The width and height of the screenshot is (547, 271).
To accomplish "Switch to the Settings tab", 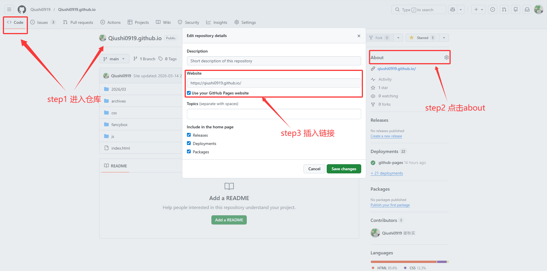I will click(245, 22).
